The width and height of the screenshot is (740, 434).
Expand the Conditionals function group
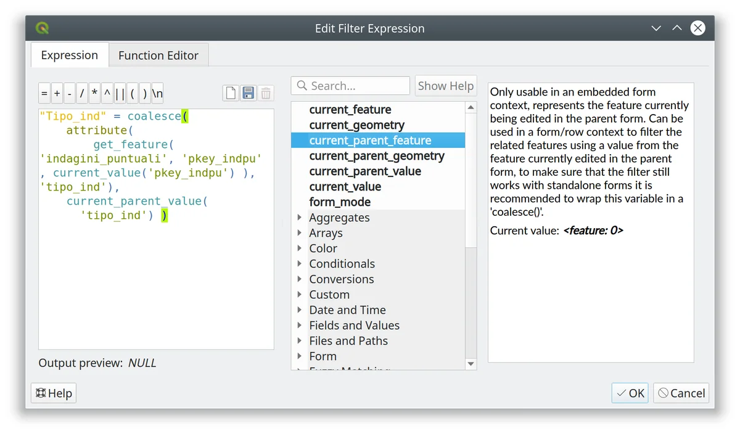point(300,264)
